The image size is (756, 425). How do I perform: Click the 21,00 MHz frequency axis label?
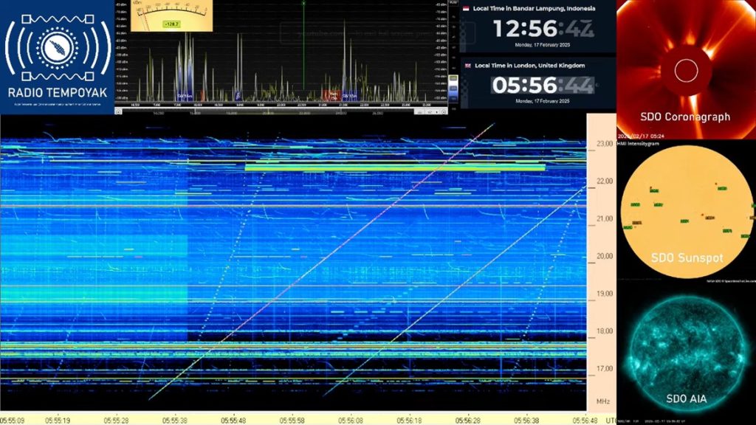tap(605, 218)
